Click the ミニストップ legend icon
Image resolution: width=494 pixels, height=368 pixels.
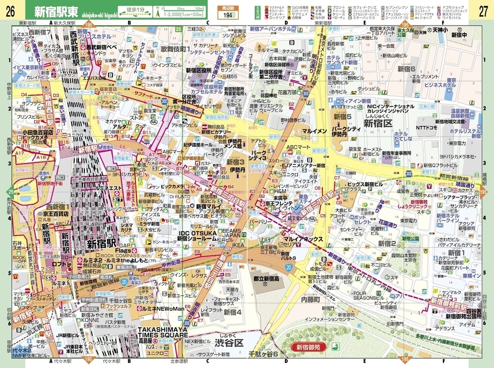[x=412, y=10]
